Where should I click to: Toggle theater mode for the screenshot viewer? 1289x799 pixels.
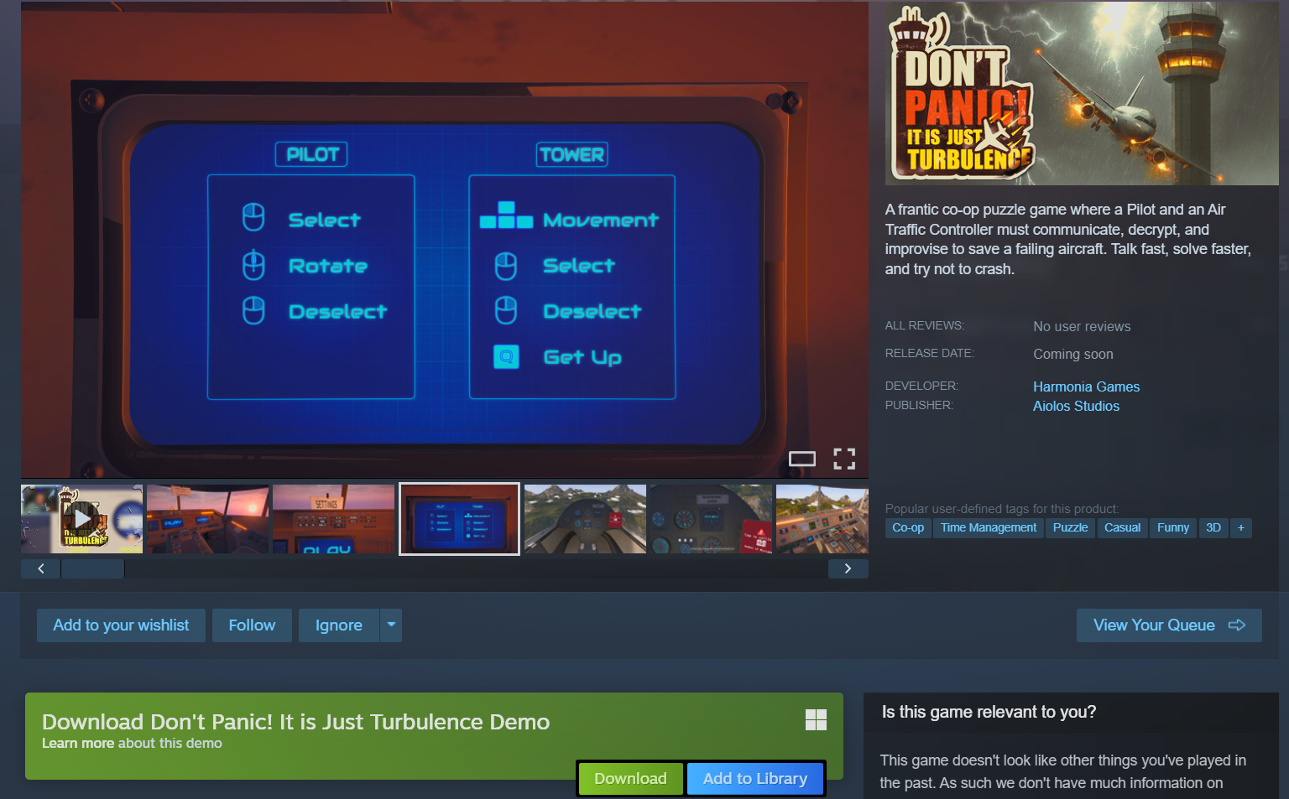click(x=802, y=459)
